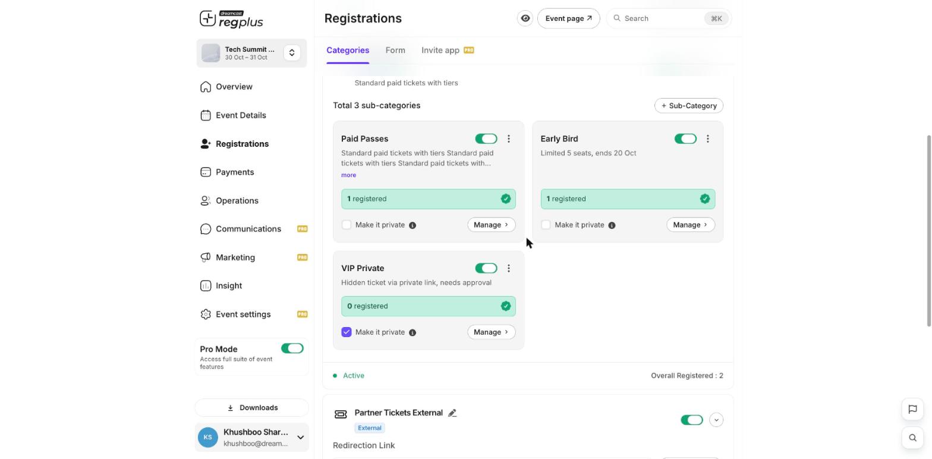Click the preview eye icon near Event page
932x459 pixels.
pos(525,18)
